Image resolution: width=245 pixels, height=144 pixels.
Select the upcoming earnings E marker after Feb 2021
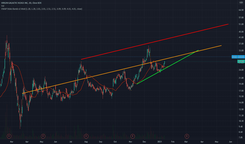tap(187, 136)
